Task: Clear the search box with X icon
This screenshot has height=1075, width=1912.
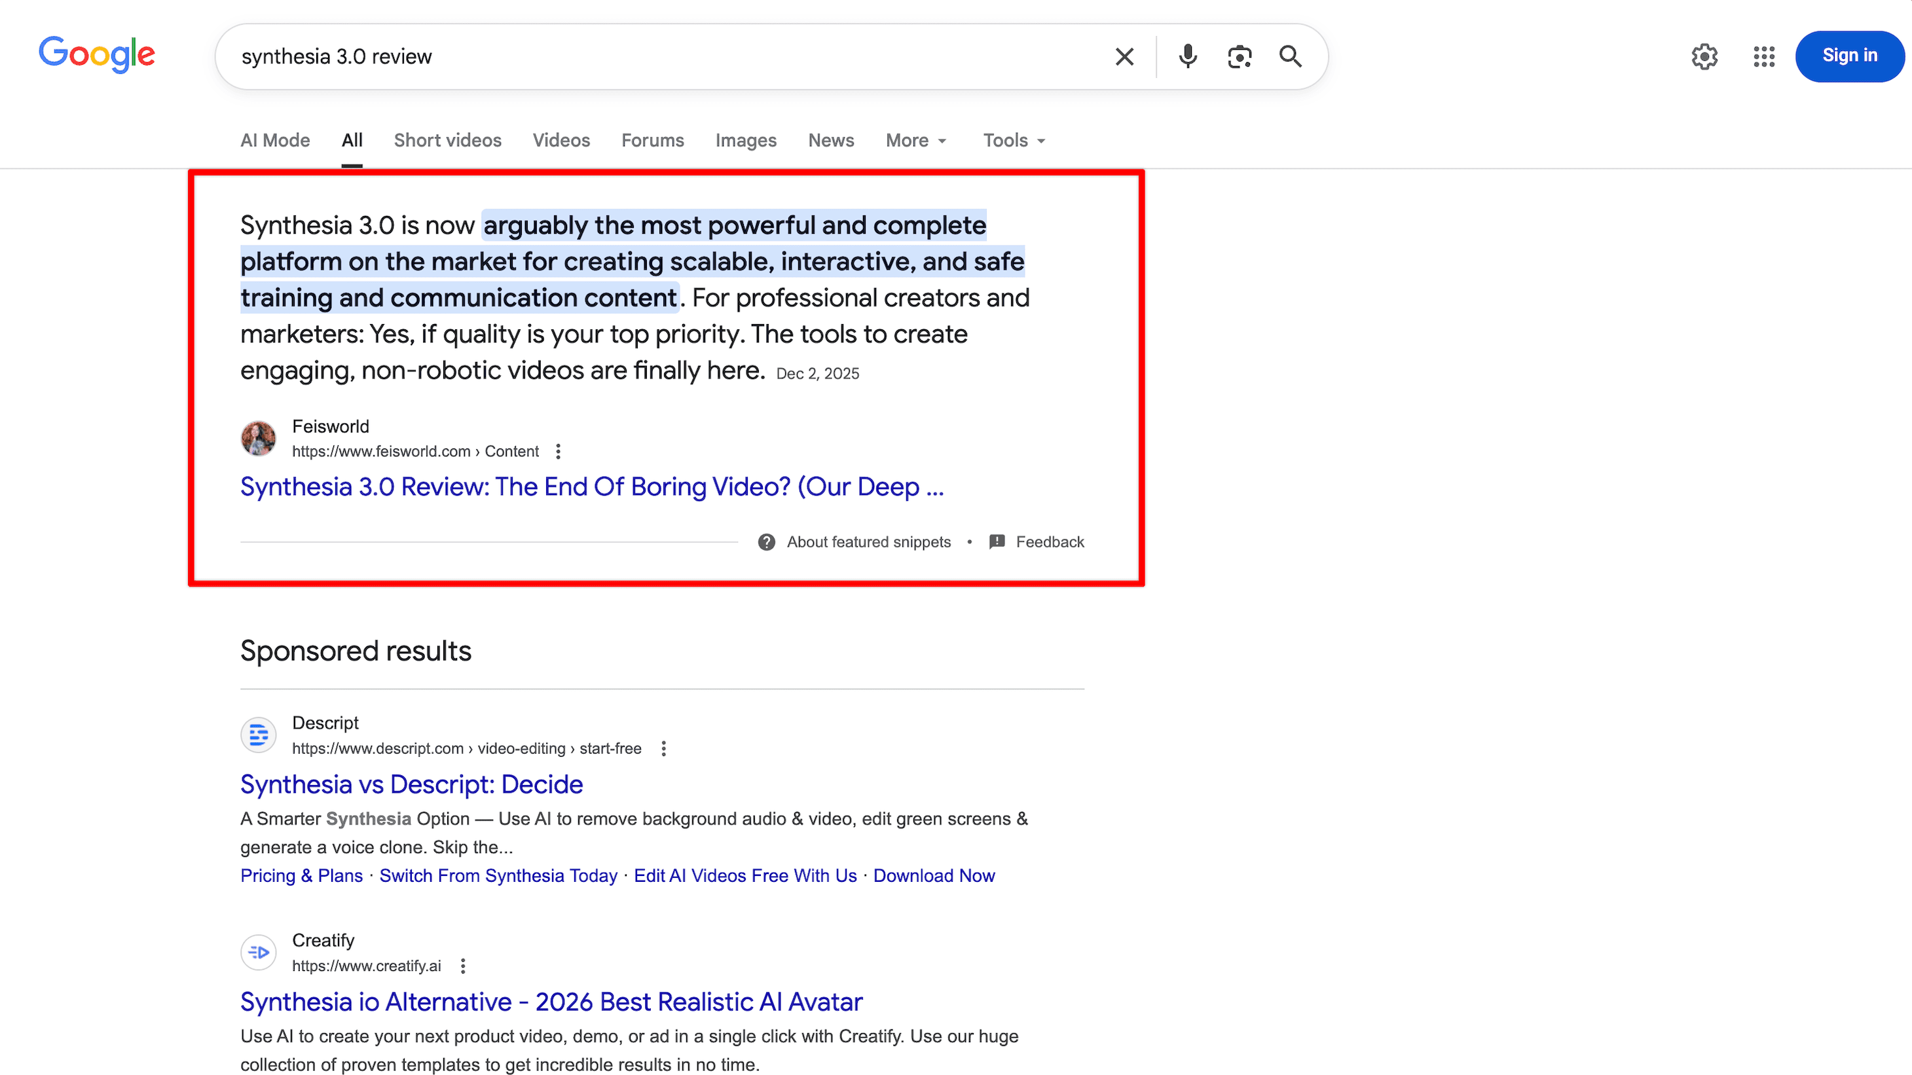Action: (1124, 56)
